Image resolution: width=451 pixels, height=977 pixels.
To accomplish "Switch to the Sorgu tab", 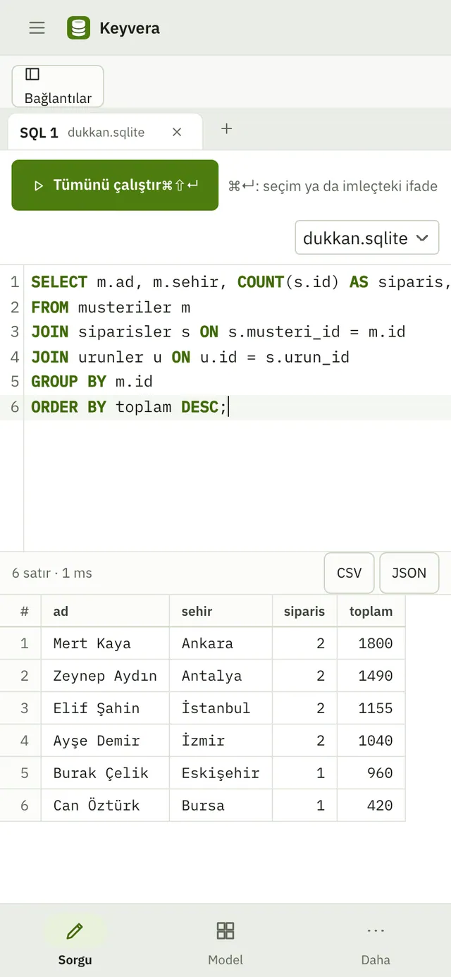I will coord(75,942).
